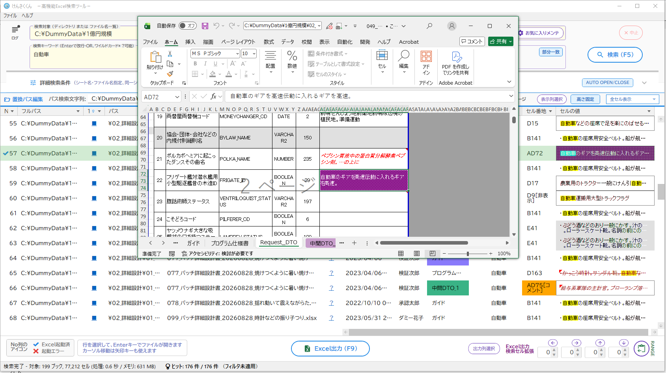Adjust the Excel zoom slider
Screen dimensions: 666x373
coord(468,254)
